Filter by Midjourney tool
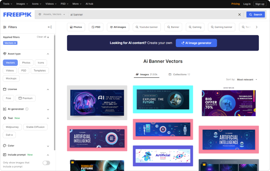Viewport: 270px width, 171px height. 12,127
